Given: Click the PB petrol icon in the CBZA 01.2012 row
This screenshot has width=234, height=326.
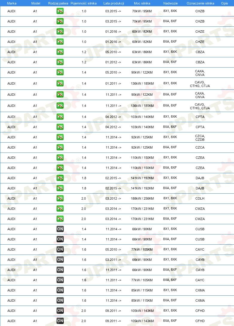Looking at the screenshot, I should tap(60, 62).
